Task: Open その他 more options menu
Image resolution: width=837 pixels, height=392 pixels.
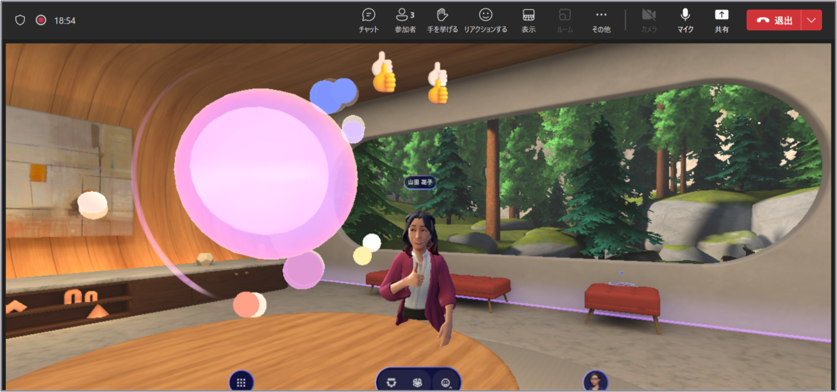Action: click(x=601, y=20)
